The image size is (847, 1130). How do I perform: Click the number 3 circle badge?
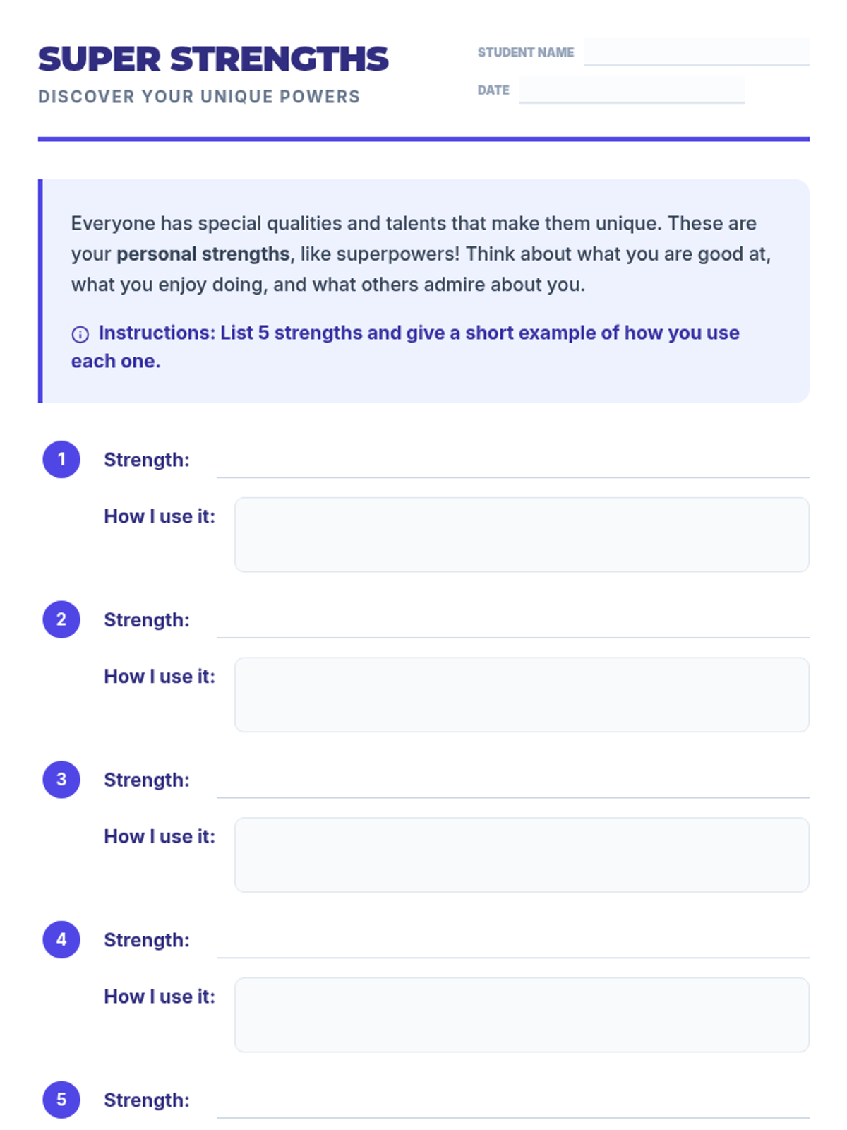click(61, 780)
